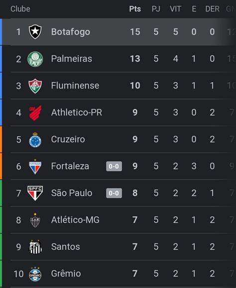Click the Palmeiras club crest

click(35, 59)
